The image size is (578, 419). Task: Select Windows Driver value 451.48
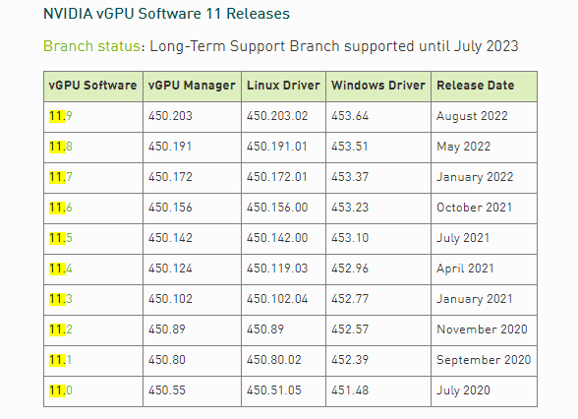pyautogui.click(x=350, y=390)
